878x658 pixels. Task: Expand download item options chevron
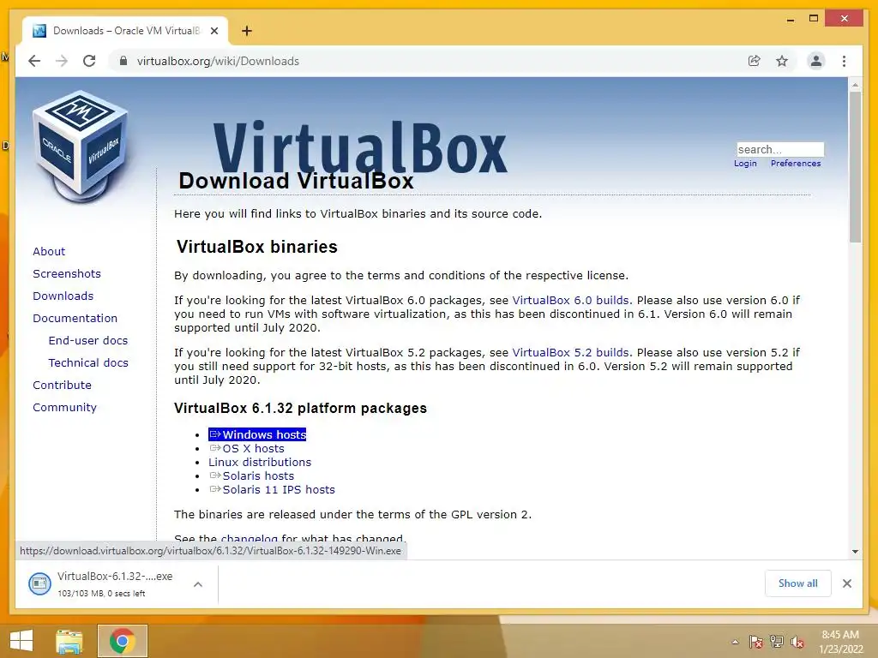coord(198,584)
